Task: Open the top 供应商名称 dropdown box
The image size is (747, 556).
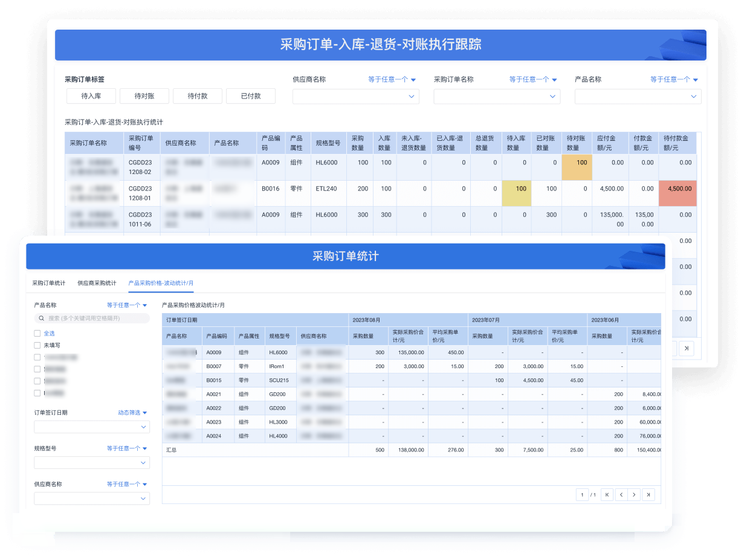Action: [x=355, y=97]
